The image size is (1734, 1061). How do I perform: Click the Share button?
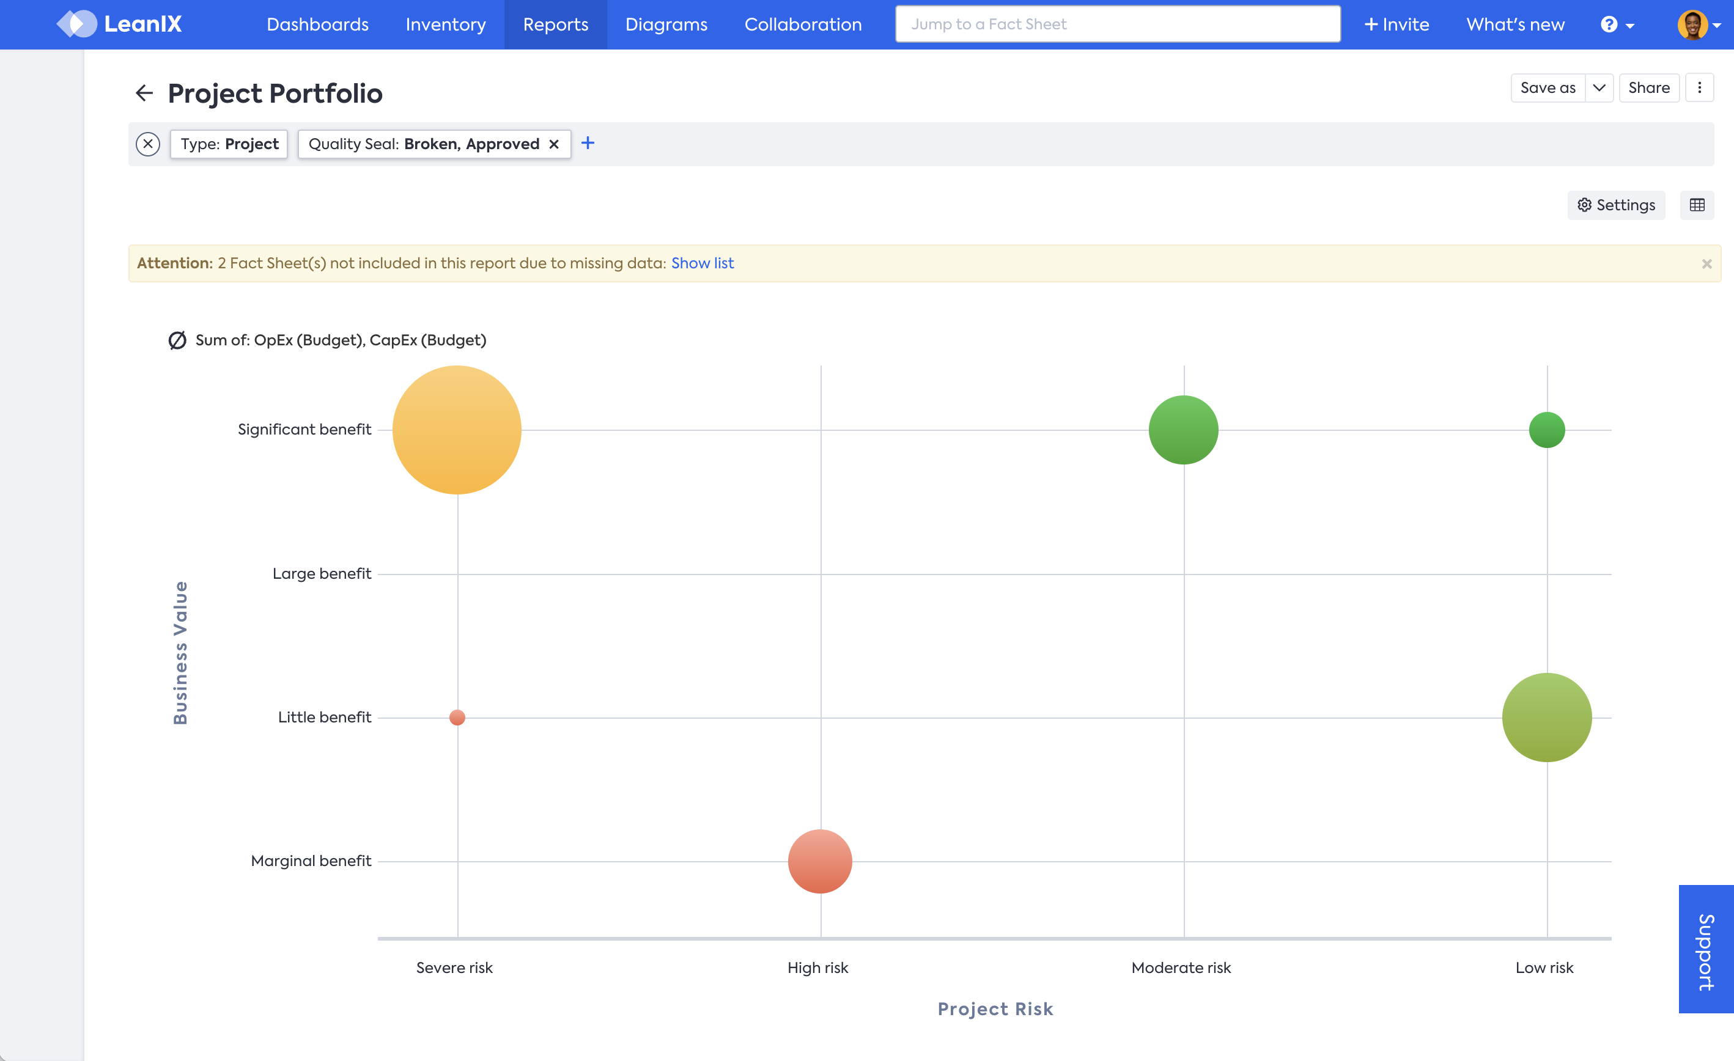pos(1648,88)
